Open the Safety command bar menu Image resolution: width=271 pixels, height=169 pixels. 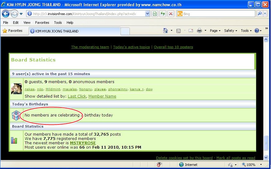tap(231, 31)
